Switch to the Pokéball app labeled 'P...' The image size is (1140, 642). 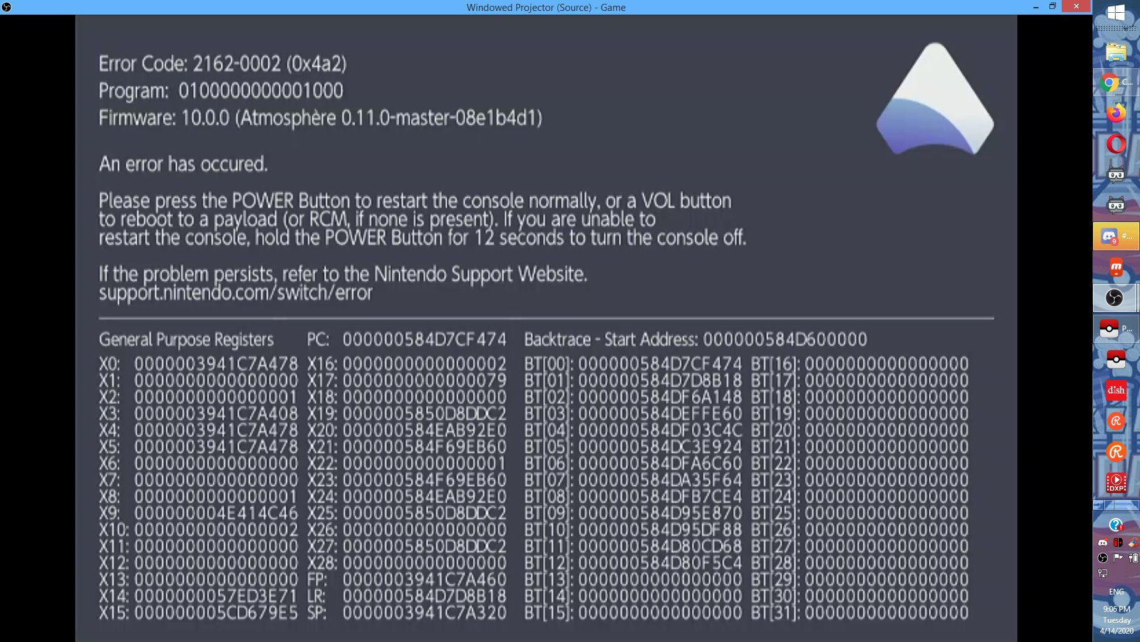pos(1116,329)
